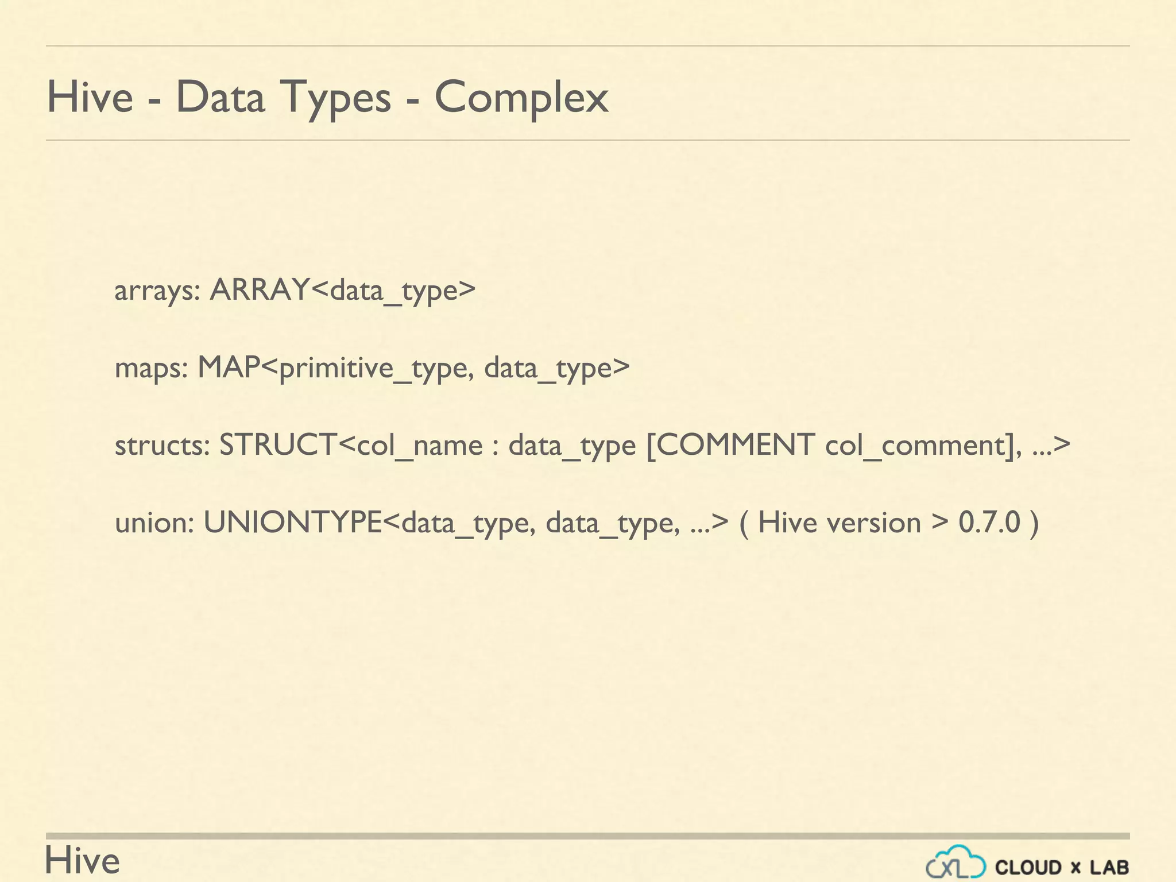The height and width of the screenshot is (882, 1176).
Task: Click the structs: STRUCT definition line
Action: pos(593,445)
